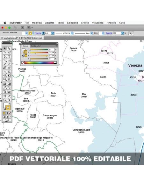Select the Rectangle shape tool
This screenshot has width=144, height=186.
pyautogui.click(x=9, y=60)
